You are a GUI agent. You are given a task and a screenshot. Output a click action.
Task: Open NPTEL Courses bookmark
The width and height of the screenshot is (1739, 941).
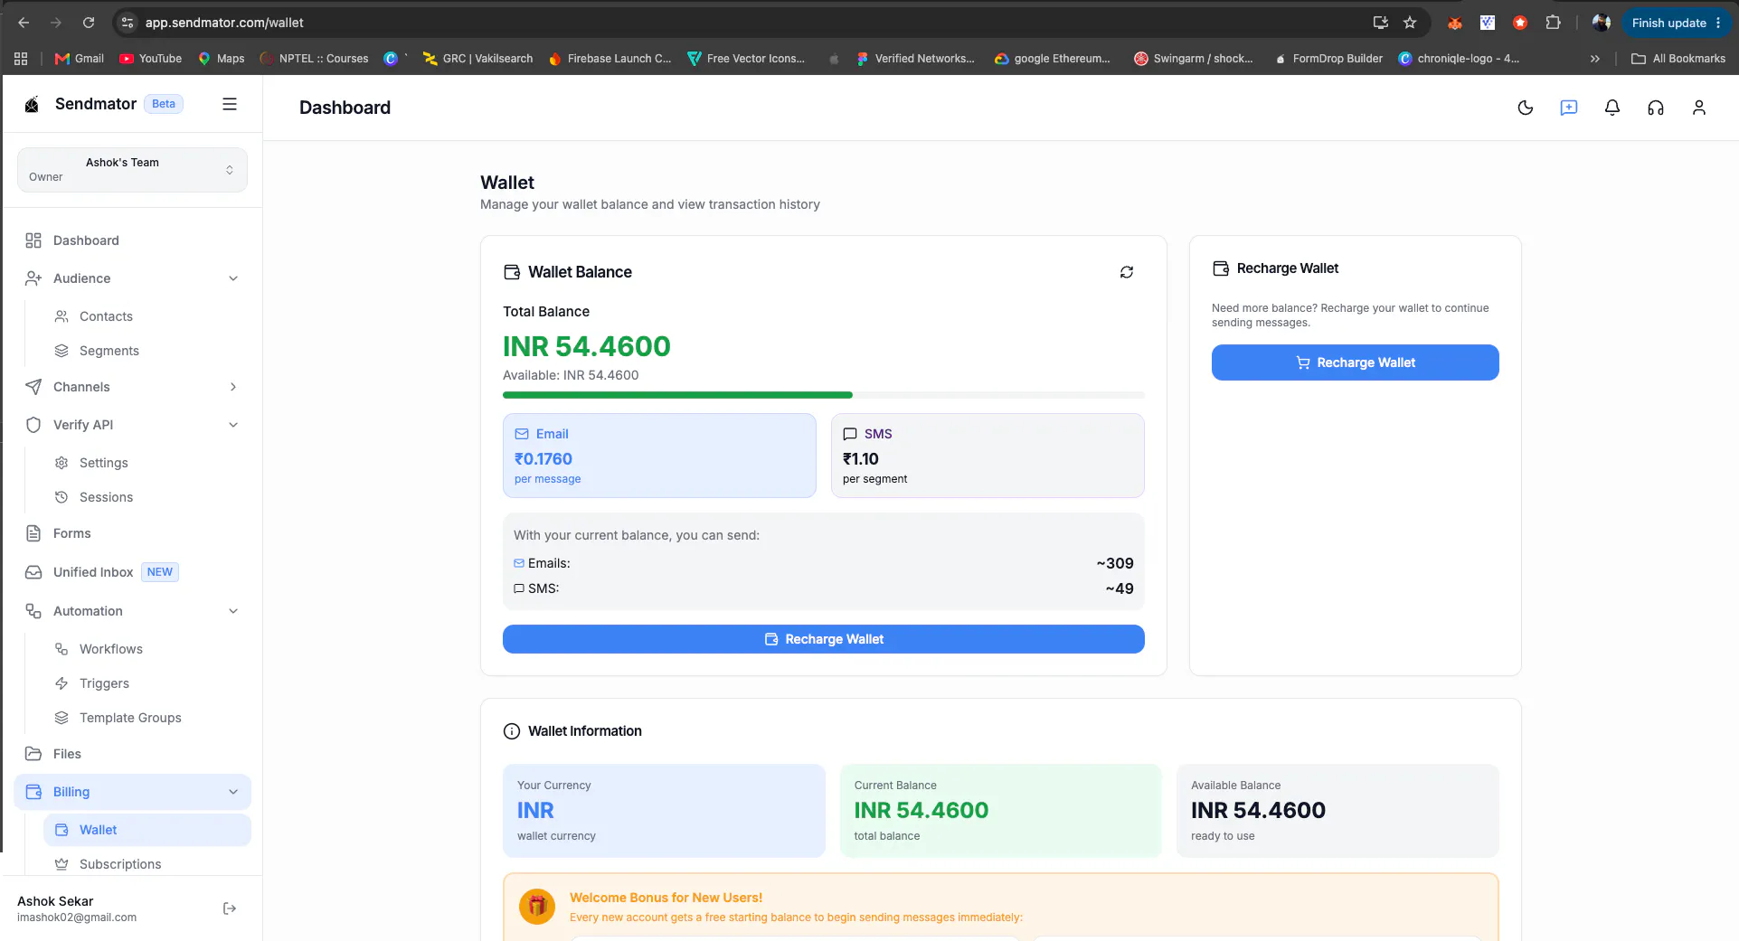(314, 59)
